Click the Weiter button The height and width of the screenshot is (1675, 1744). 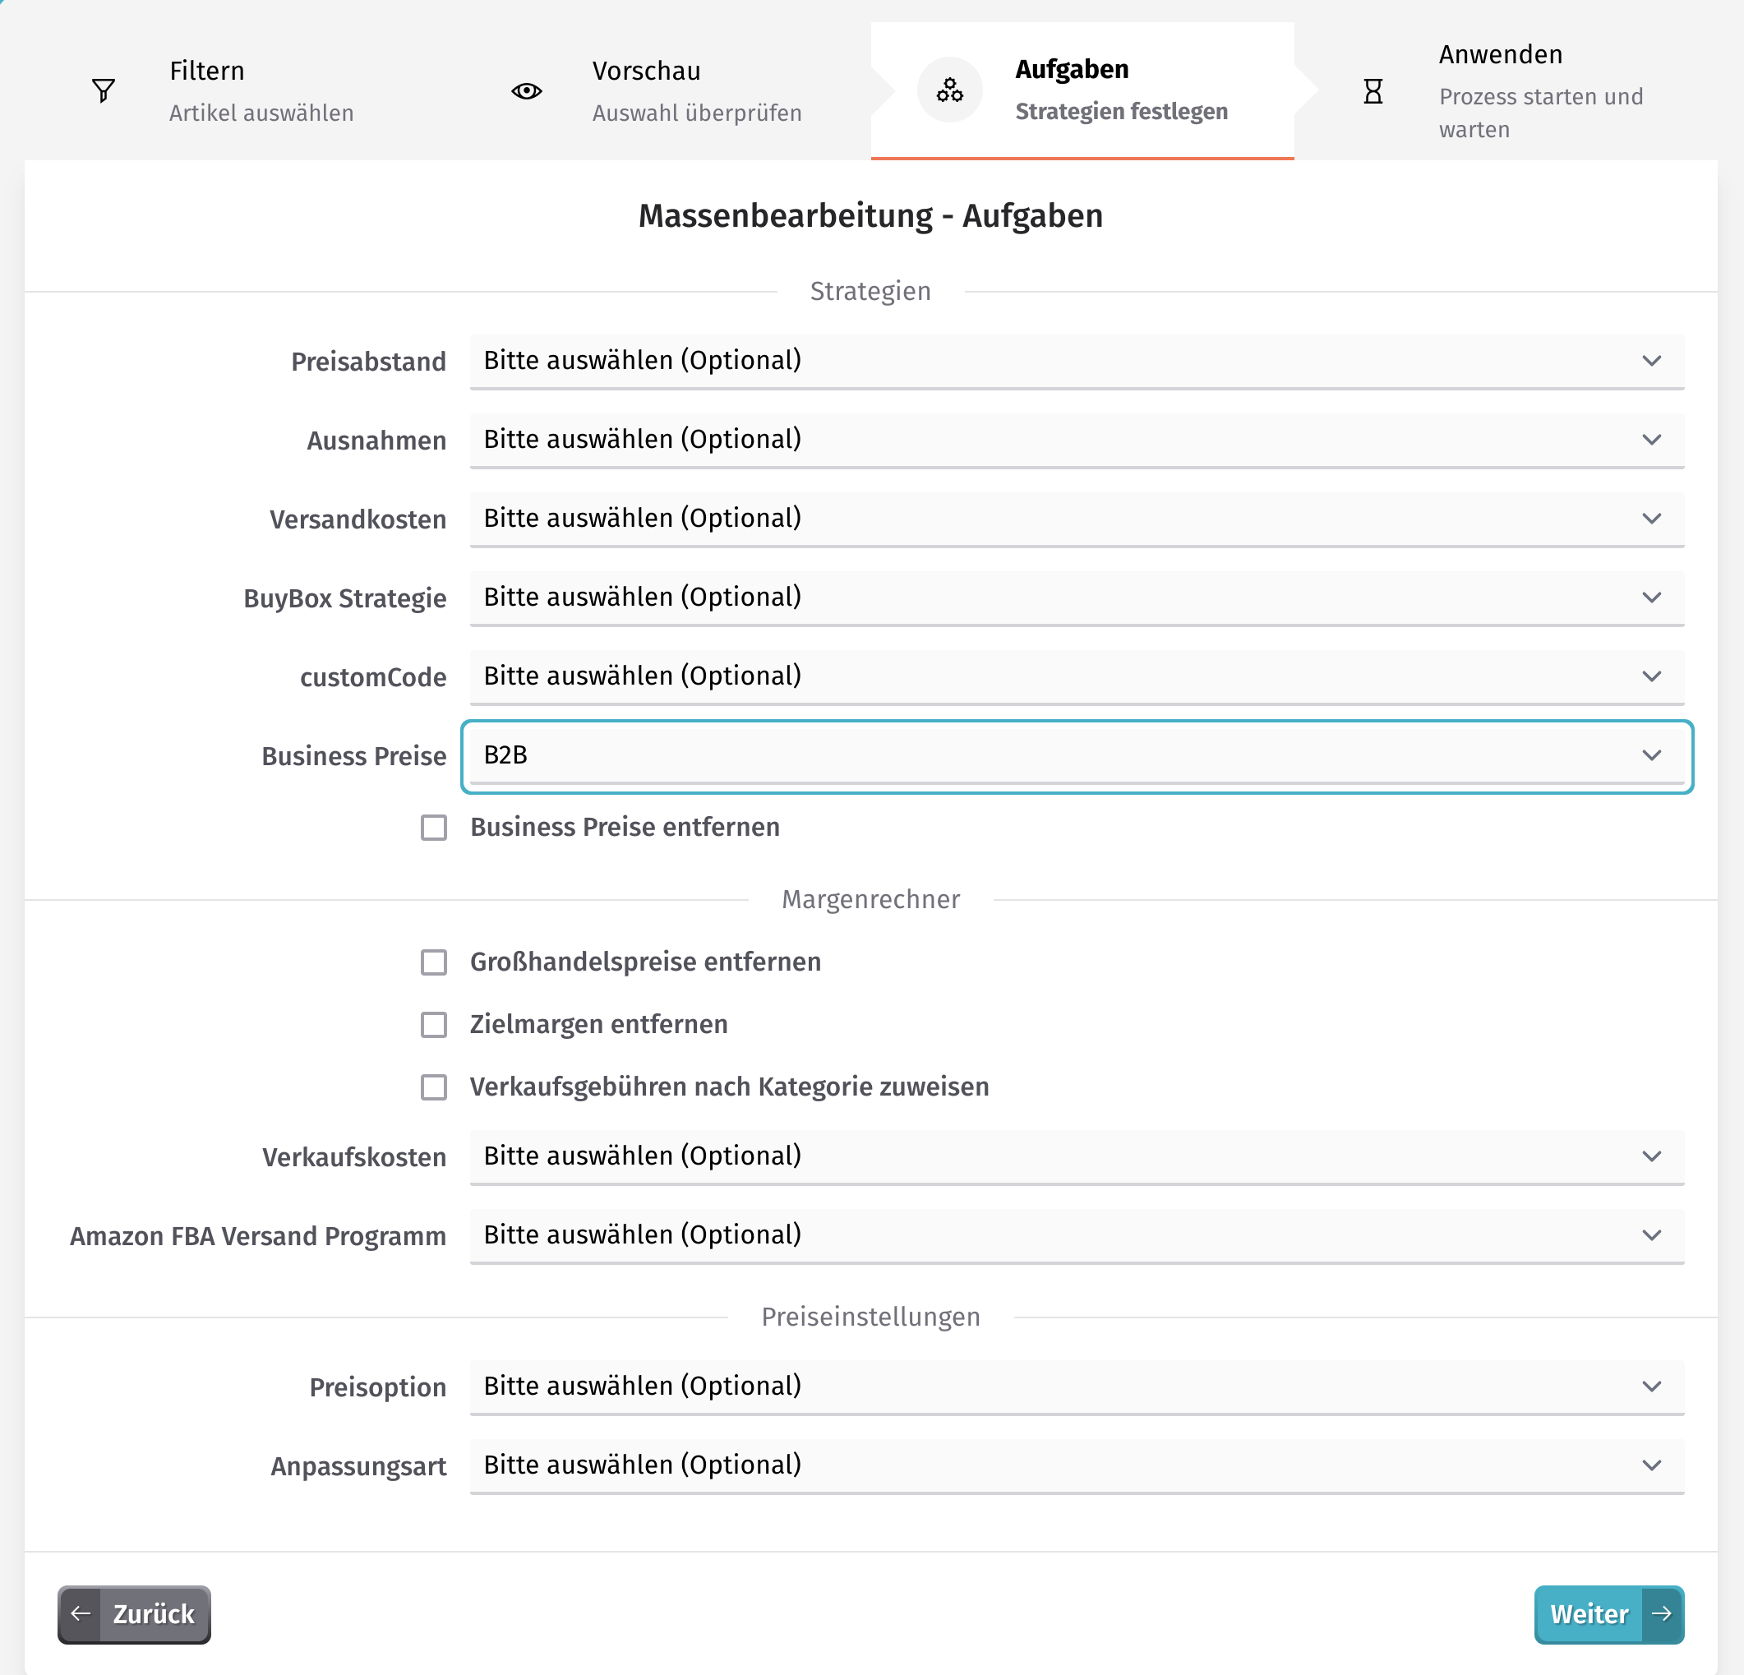(x=1608, y=1613)
